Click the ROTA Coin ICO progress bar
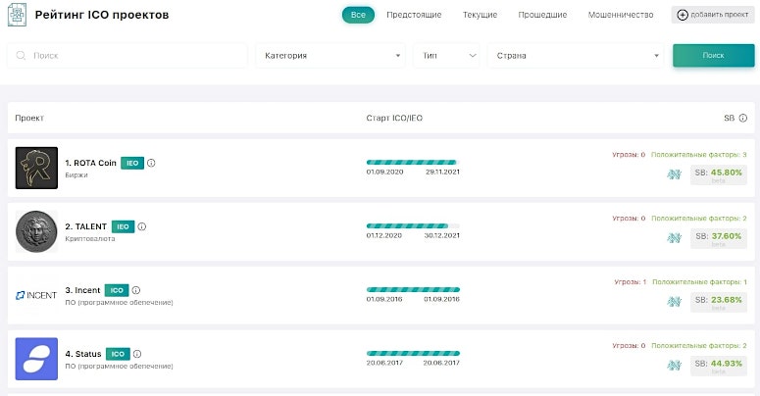 (x=413, y=163)
